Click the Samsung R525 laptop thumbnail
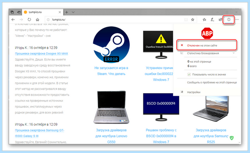 click(211, 109)
